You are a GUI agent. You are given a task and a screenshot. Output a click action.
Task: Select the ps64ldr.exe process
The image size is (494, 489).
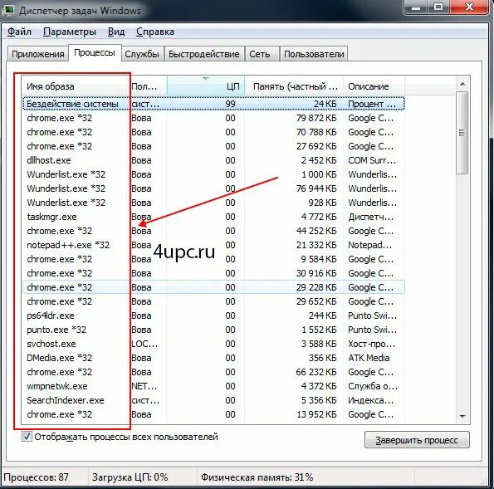[213, 315]
